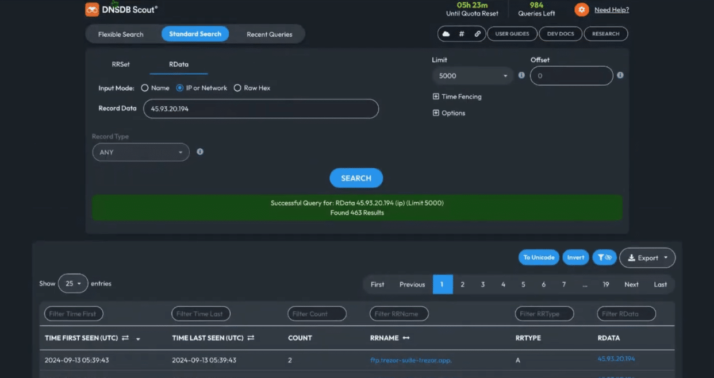The height and width of the screenshot is (378, 714).
Task: Open USER GUIDES
Action: coord(512,34)
